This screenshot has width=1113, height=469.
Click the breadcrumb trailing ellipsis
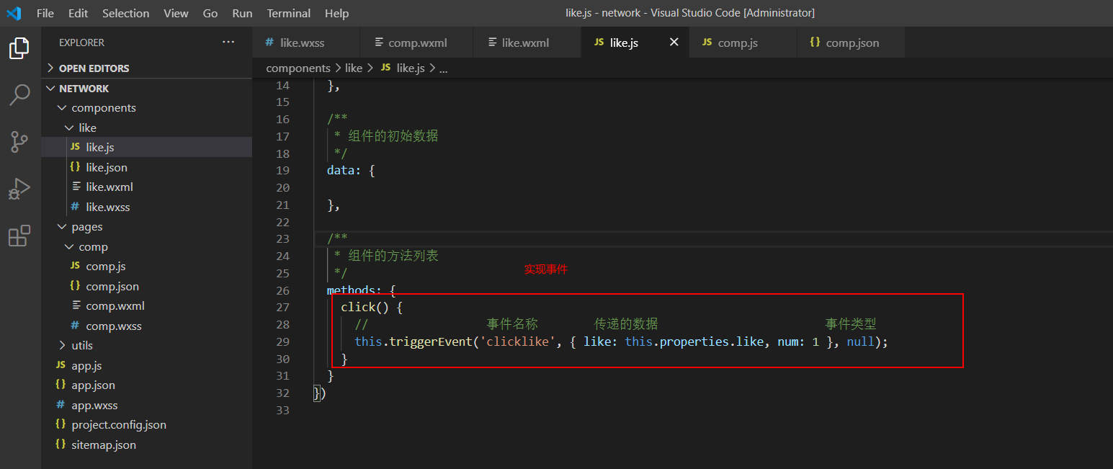click(443, 68)
